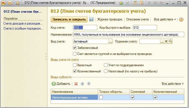
Task: Delete row with red X icon
Action: [x=76, y=84]
